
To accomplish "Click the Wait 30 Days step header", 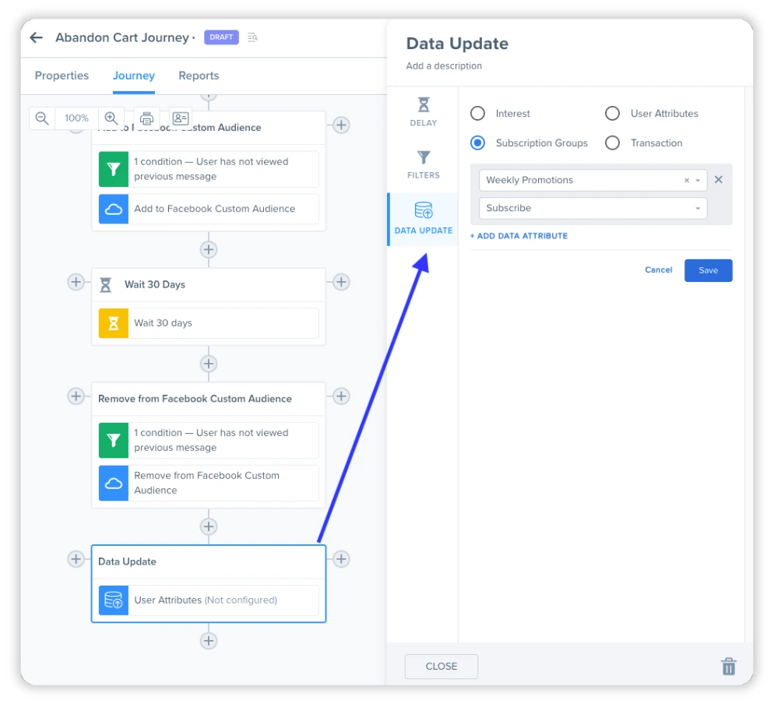I will tap(209, 285).
